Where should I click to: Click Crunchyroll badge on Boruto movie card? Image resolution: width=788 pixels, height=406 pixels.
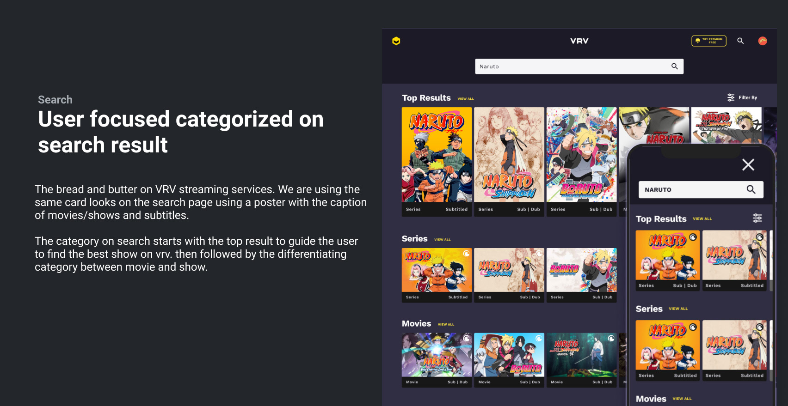(539, 339)
